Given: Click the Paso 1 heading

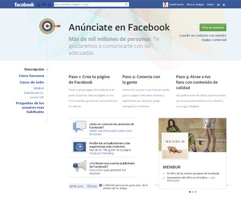Looking at the screenshot, I should [89, 79].
